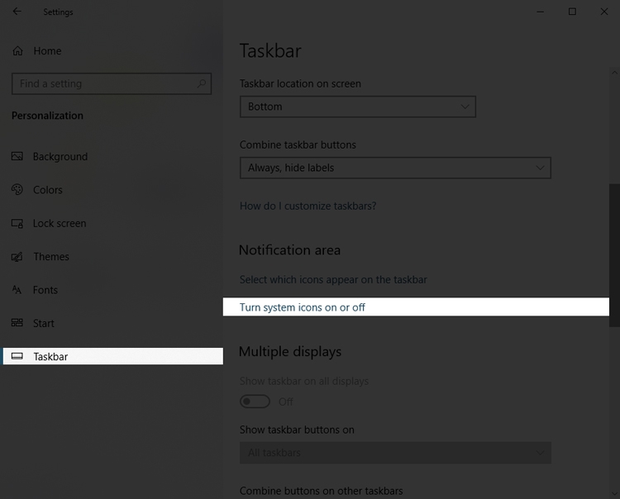Click the Start tiles icon

pyautogui.click(x=17, y=323)
